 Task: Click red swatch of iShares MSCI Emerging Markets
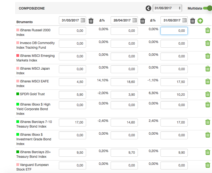pyautogui.click(x=18, y=55)
